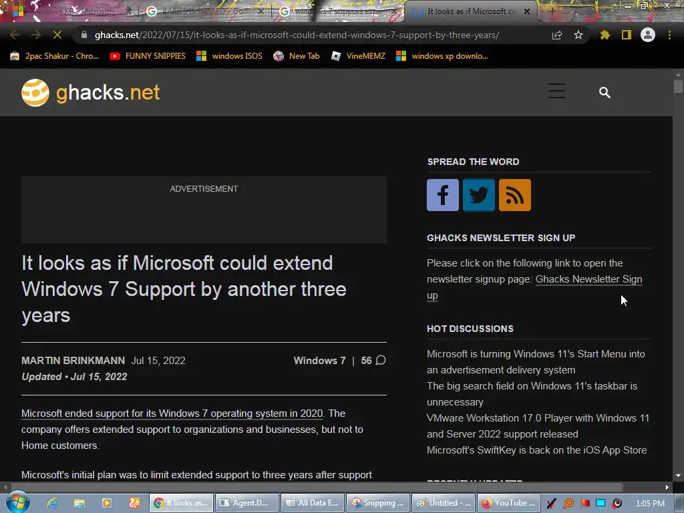This screenshot has height=513, width=684.
Task: Click the 1:05 PM system clock
Action: coord(650,504)
